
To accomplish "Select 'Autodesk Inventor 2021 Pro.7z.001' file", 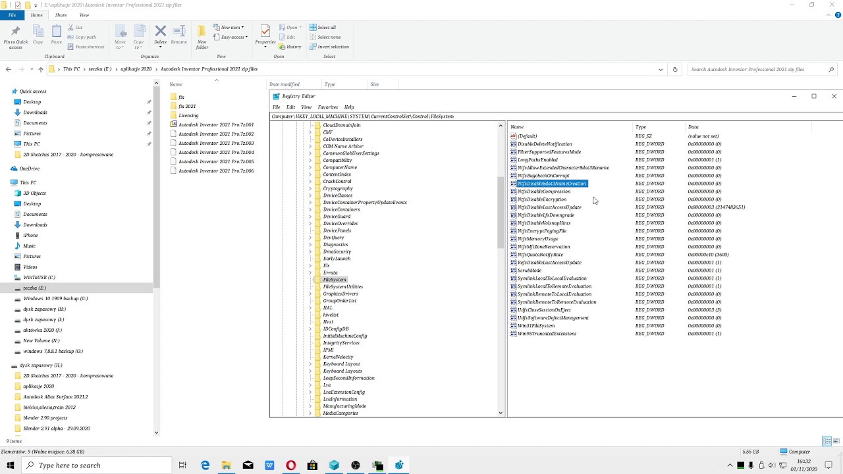I will (216, 124).
